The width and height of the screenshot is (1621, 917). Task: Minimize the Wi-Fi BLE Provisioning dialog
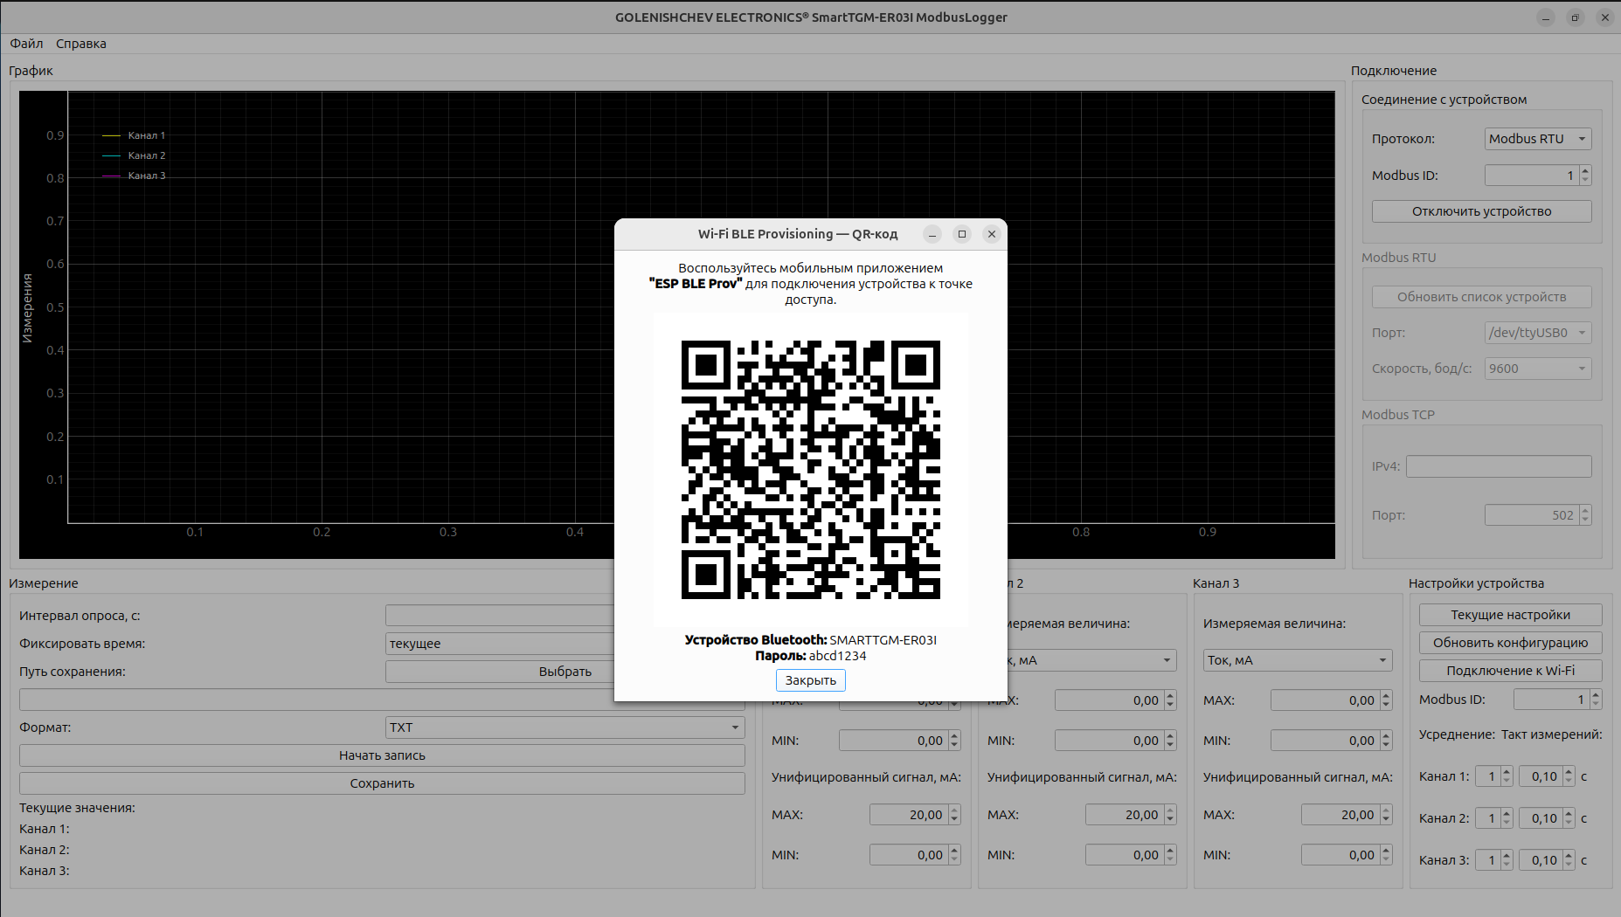pos(932,234)
